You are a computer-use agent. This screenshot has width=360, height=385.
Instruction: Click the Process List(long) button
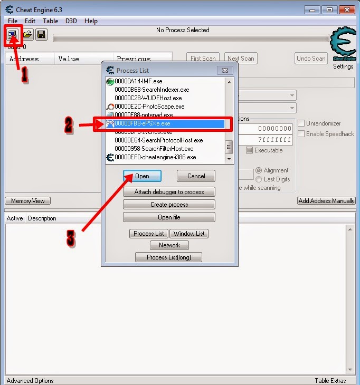click(168, 257)
